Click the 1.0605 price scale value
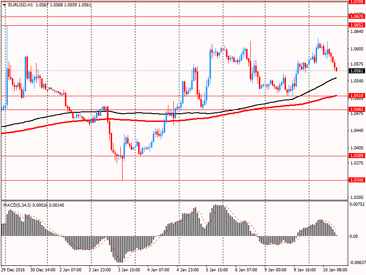This screenshot has width=366, height=275. 357,49
